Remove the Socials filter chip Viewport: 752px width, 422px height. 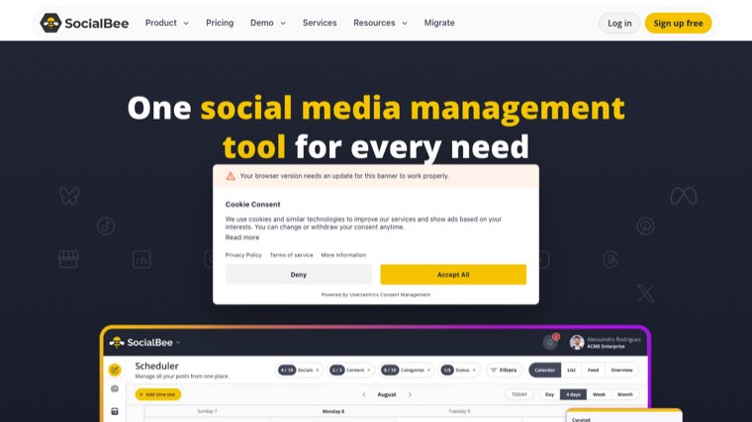(x=318, y=371)
